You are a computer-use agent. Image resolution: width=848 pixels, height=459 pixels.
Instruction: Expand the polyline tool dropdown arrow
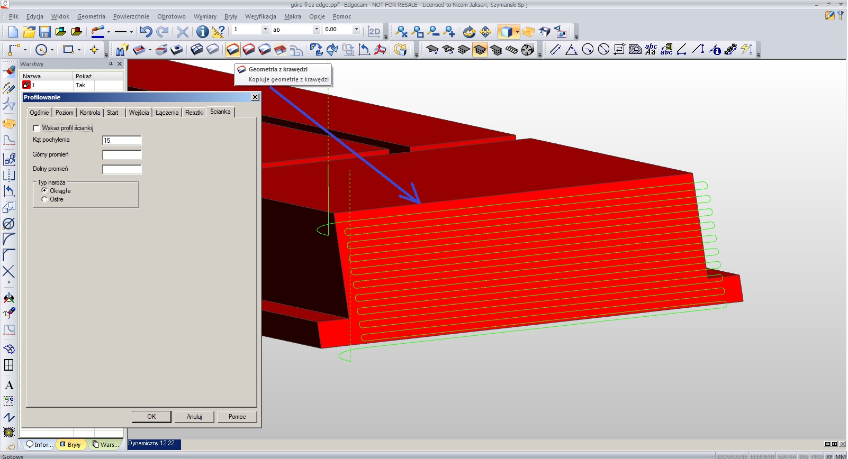(x=25, y=50)
